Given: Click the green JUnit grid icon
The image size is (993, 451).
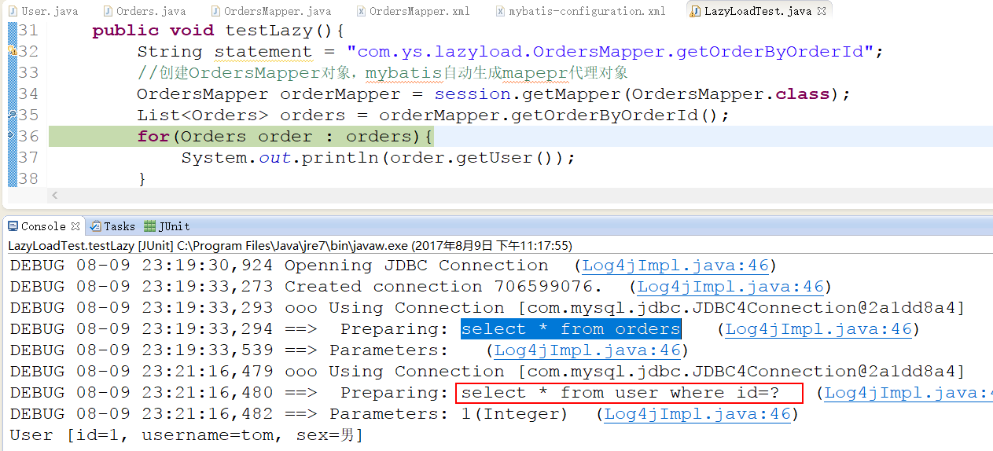Looking at the screenshot, I should pyautogui.click(x=149, y=226).
